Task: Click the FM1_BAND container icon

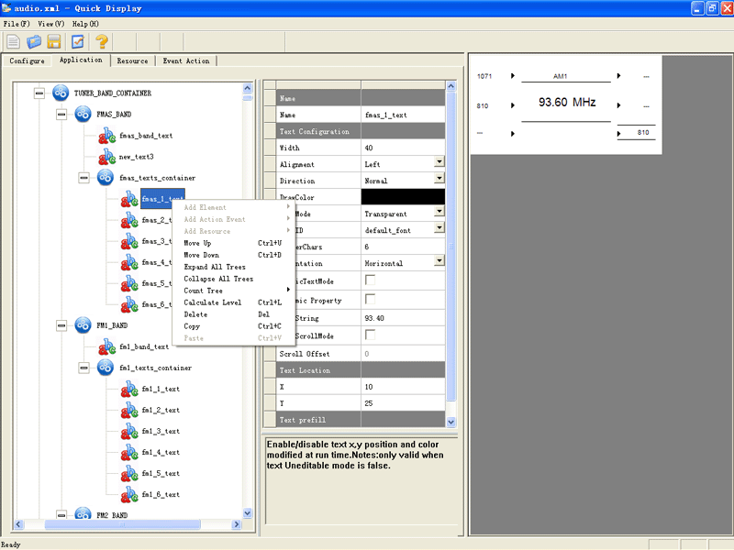Action: pos(83,325)
